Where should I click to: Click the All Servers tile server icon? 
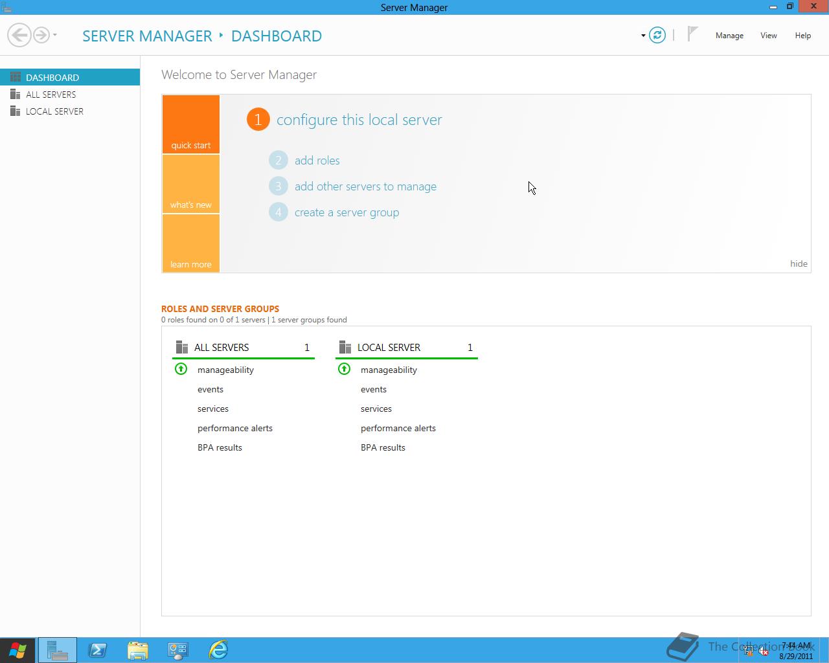[182, 348]
